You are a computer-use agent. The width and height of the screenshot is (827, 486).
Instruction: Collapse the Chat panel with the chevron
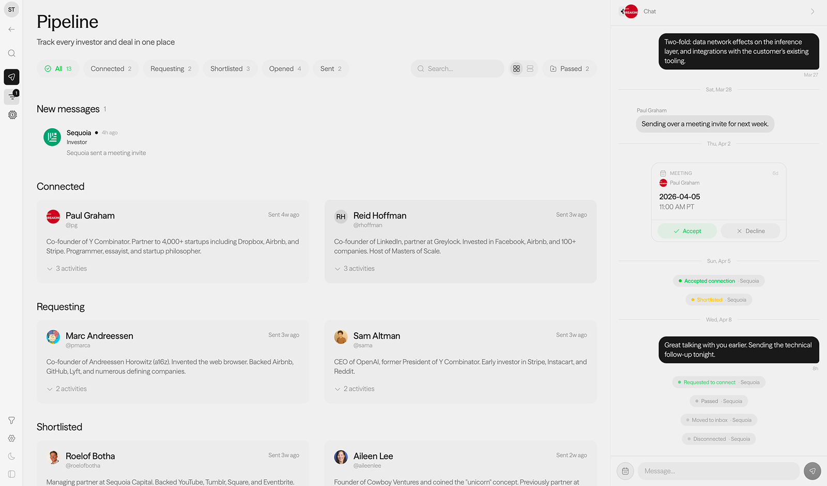tap(813, 11)
